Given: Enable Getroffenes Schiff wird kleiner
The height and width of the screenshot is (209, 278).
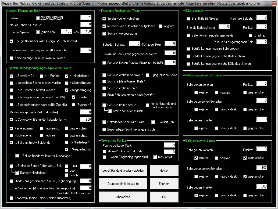Looking at the screenshot, I should [x=105, y=122].
